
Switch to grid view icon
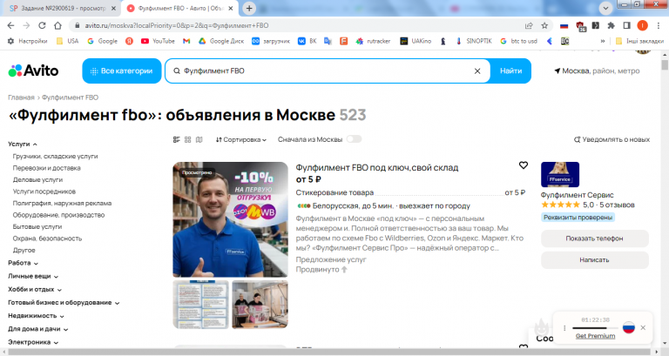click(x=188, y=139)
